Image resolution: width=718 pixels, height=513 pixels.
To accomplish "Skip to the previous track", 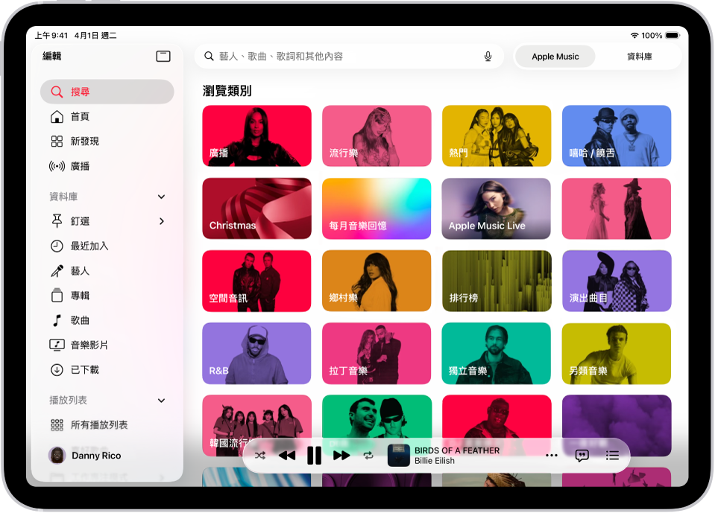I will tap(287, 456).
